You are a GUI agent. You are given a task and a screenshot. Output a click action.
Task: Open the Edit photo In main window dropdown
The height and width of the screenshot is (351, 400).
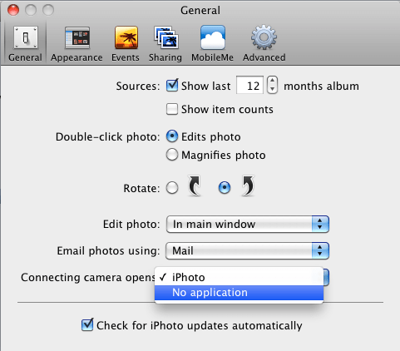248,224
